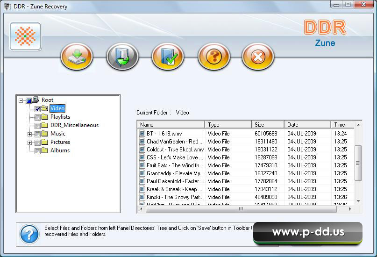Select 'Grandaddy - Elevate My...' file name
Image resolution: width=377 pixels, height=257 pixels.
point(175,173)
